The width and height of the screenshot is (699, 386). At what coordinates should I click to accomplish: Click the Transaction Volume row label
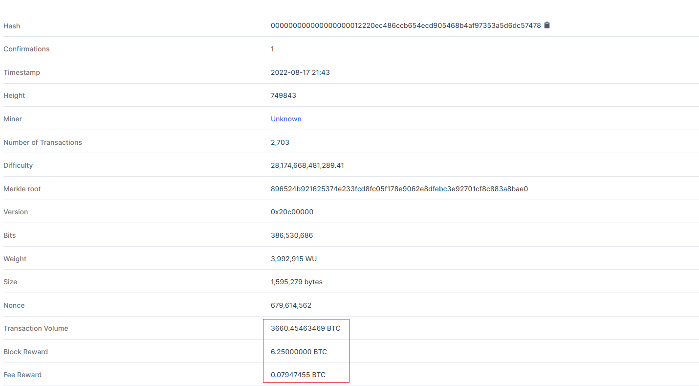pyautogui.click(x=36, y=328)
